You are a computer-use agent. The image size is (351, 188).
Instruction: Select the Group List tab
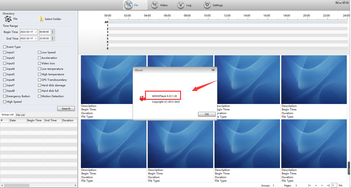pyautogui.click(x=8, y=115)
